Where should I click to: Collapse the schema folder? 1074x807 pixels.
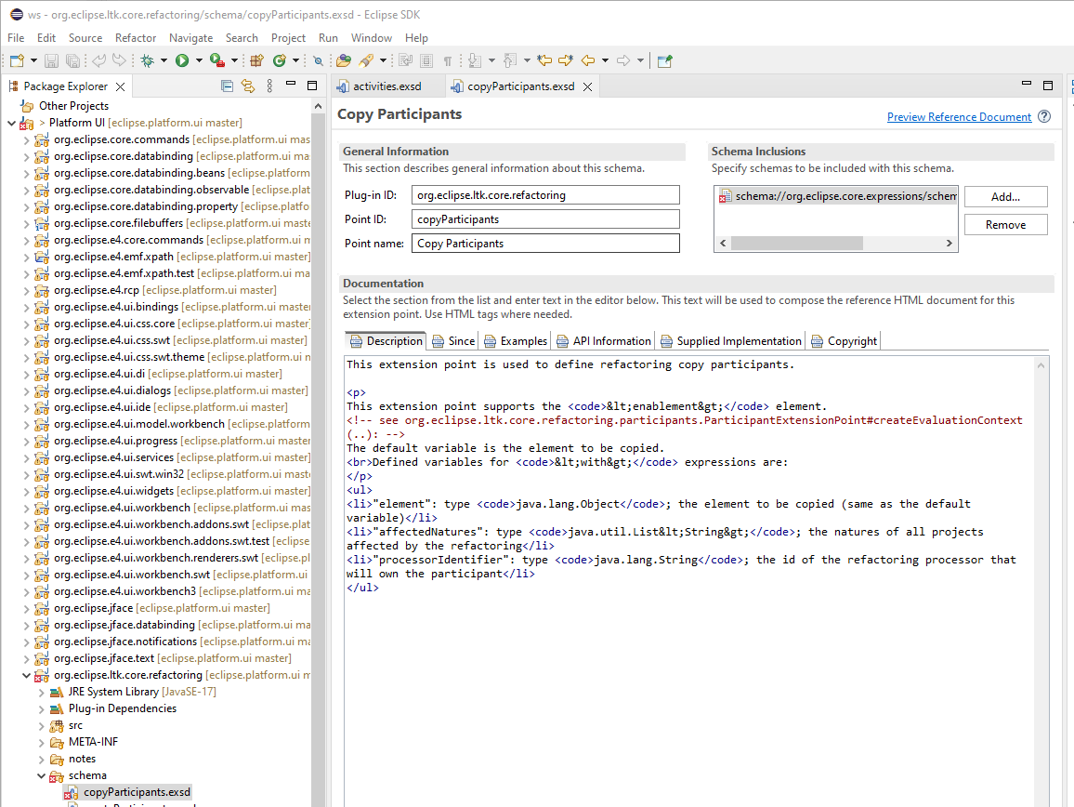pyautogui.click(x=42, y=776)
